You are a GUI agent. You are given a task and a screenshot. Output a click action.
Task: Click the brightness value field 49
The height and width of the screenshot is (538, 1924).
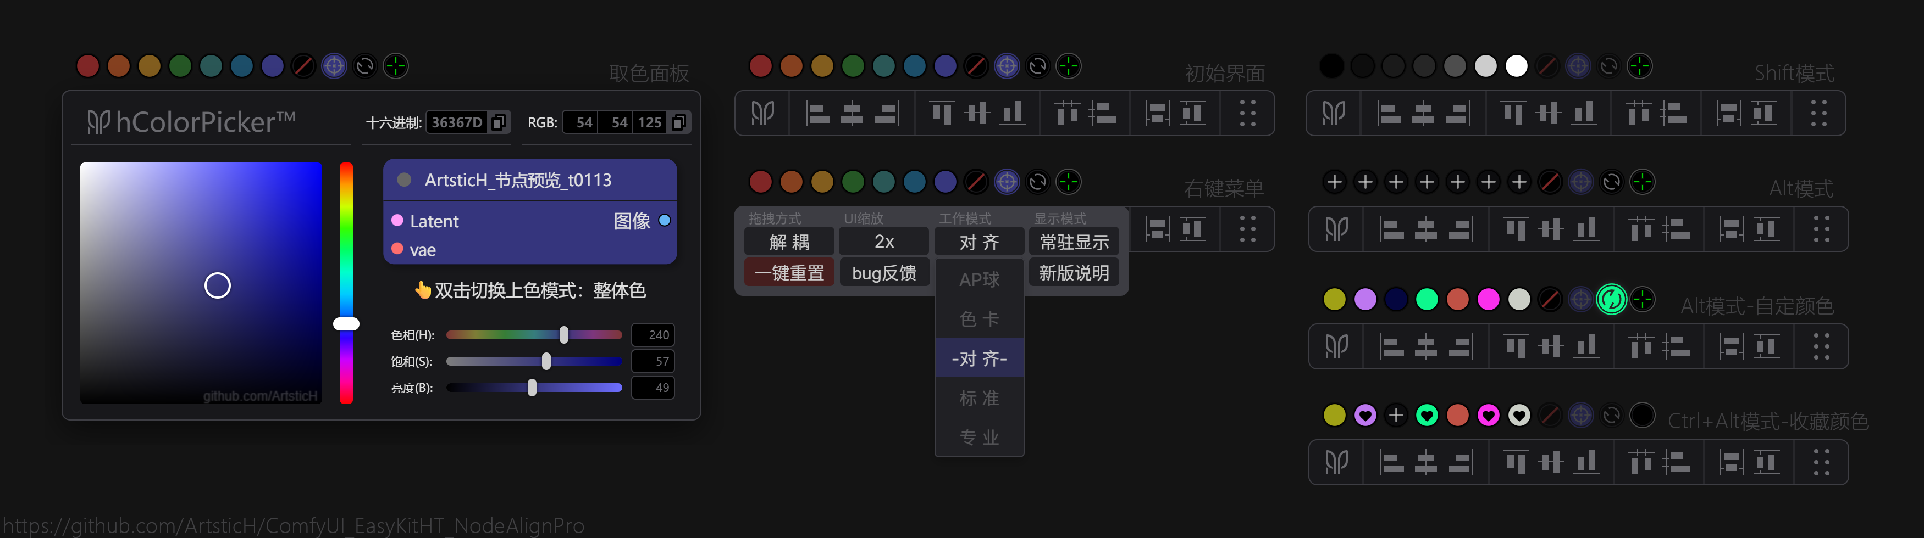[653, 387]
